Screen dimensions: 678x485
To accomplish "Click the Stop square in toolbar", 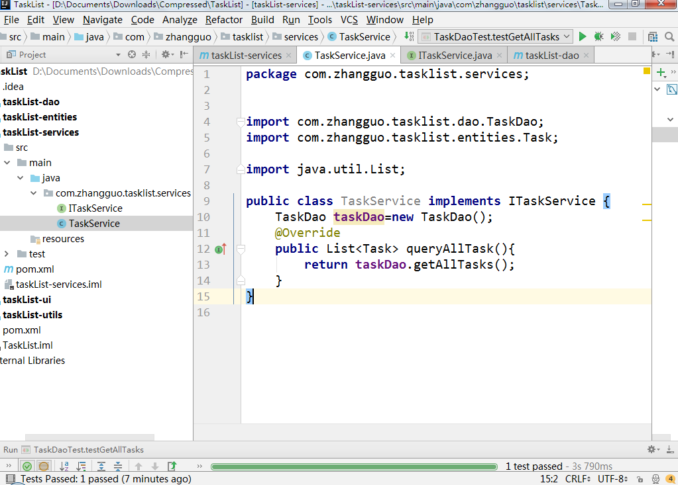I will [x=632, y=36].
